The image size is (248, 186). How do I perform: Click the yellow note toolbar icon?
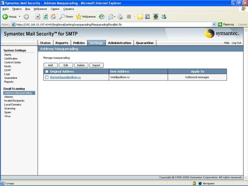140,17
